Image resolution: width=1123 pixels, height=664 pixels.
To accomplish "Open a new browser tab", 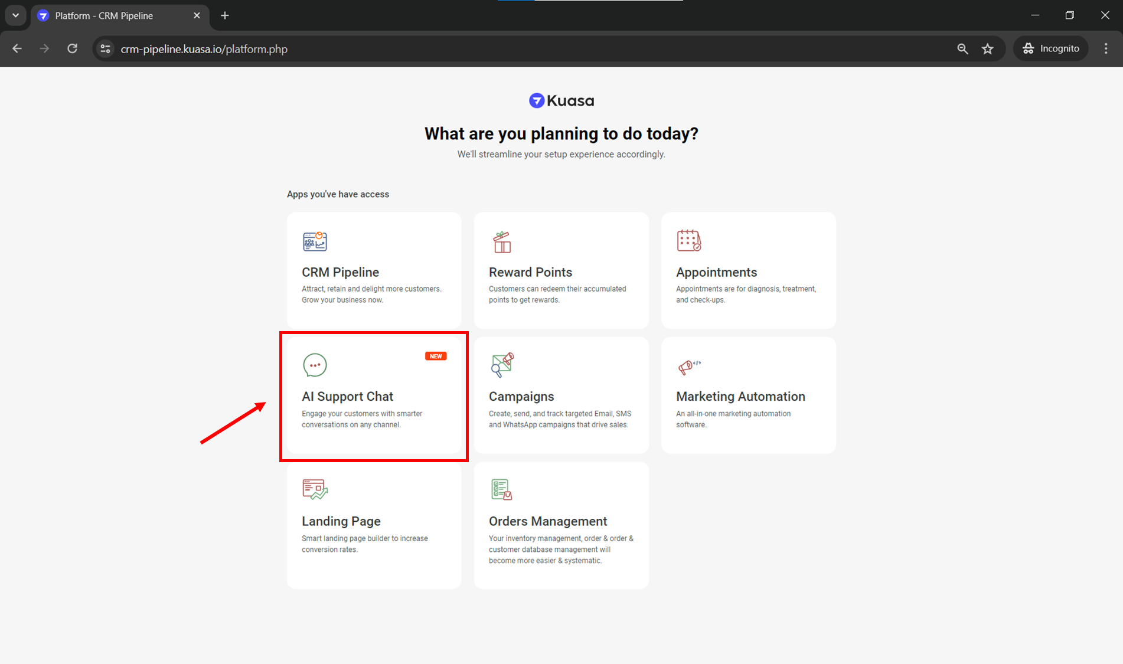I will tap(225, 16).
